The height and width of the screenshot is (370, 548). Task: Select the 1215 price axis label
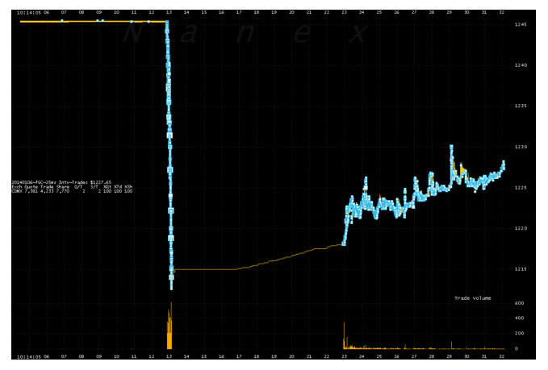[x=521, y=269]
